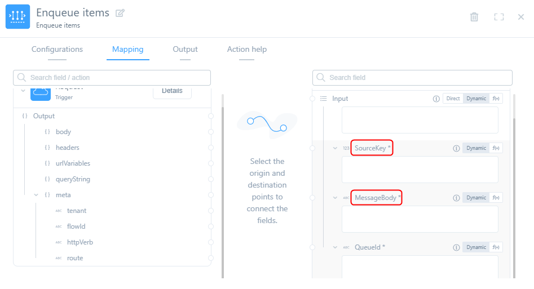Click the info icon next to Input
534x289 pixels.
pos(436,99)
